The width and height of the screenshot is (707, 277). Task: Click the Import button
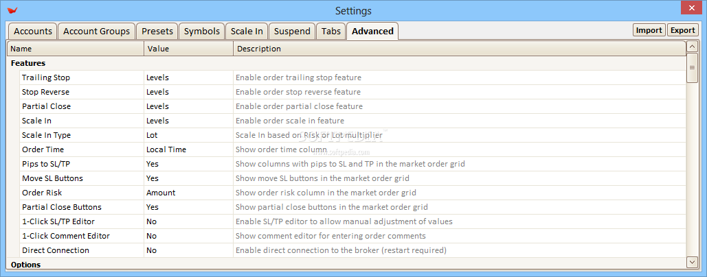pos(649,30)
